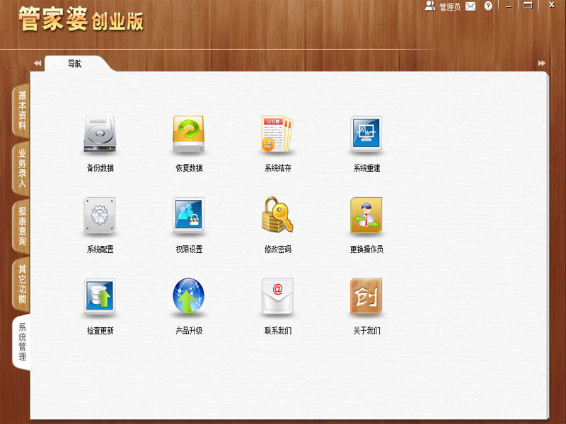Open the 系统配置 gear icon

[100, 216]
